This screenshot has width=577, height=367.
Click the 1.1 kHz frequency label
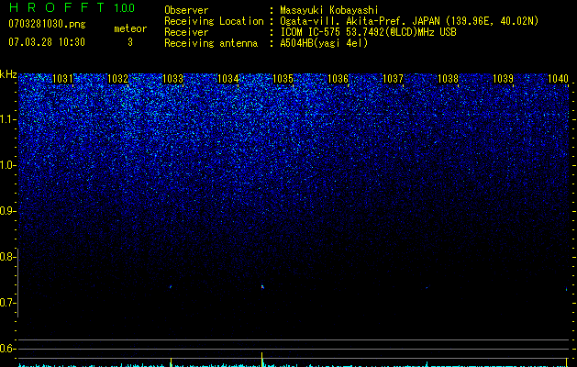pyautogui.click(x=7, y=119)
